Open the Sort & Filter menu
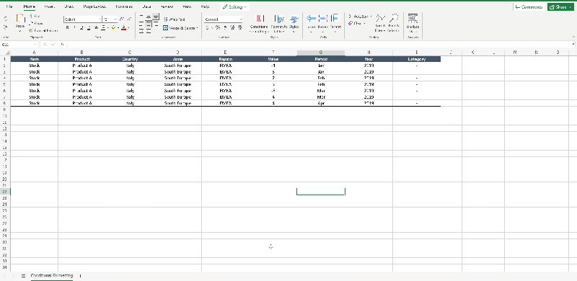 click(381, 24)
